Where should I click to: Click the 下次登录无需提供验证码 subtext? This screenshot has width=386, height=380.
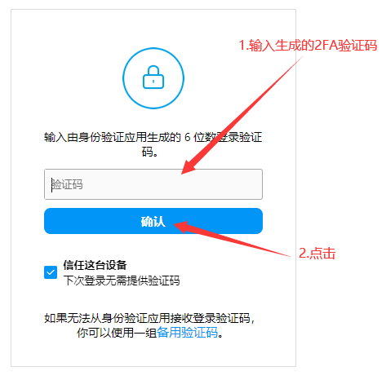tap(122, 281)
